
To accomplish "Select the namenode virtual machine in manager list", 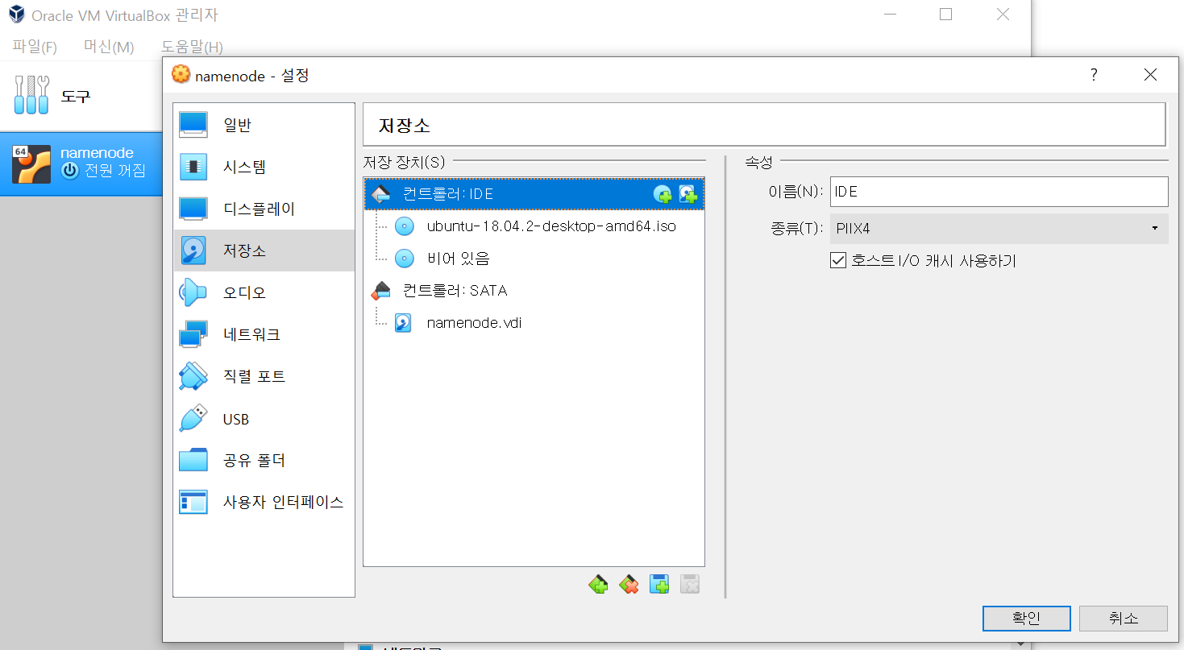I will tap(81, 164).
